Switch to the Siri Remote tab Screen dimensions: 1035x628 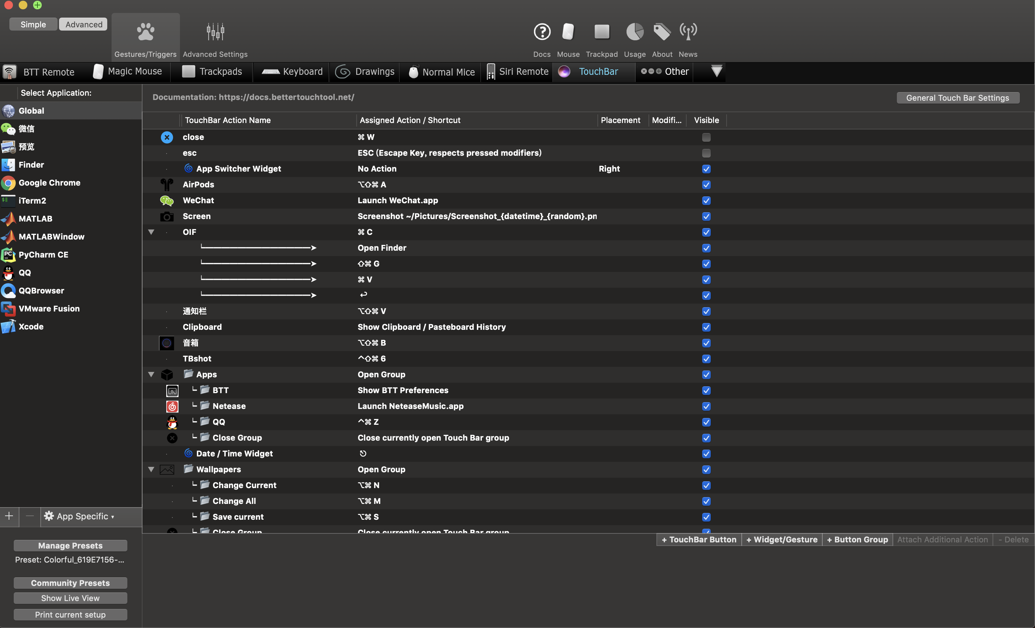click(517, 71)
